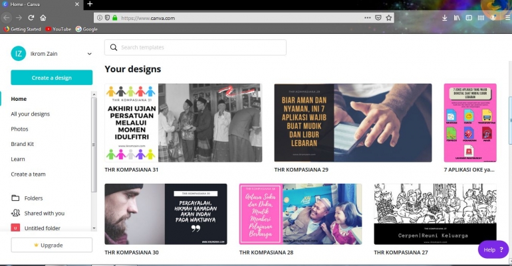Select the Home - Canva browser tab
Image resolution: width=512 pixels, height=266 pixels.
coord(41,5)
